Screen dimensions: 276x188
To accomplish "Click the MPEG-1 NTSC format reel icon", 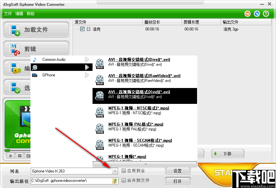I will 99,112.
